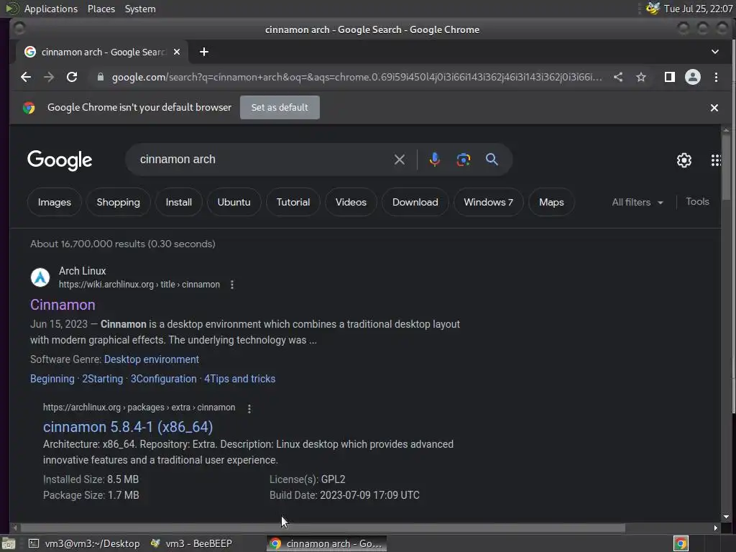
Task: Start voice search with microphone
Action: [x=434, y=160]
